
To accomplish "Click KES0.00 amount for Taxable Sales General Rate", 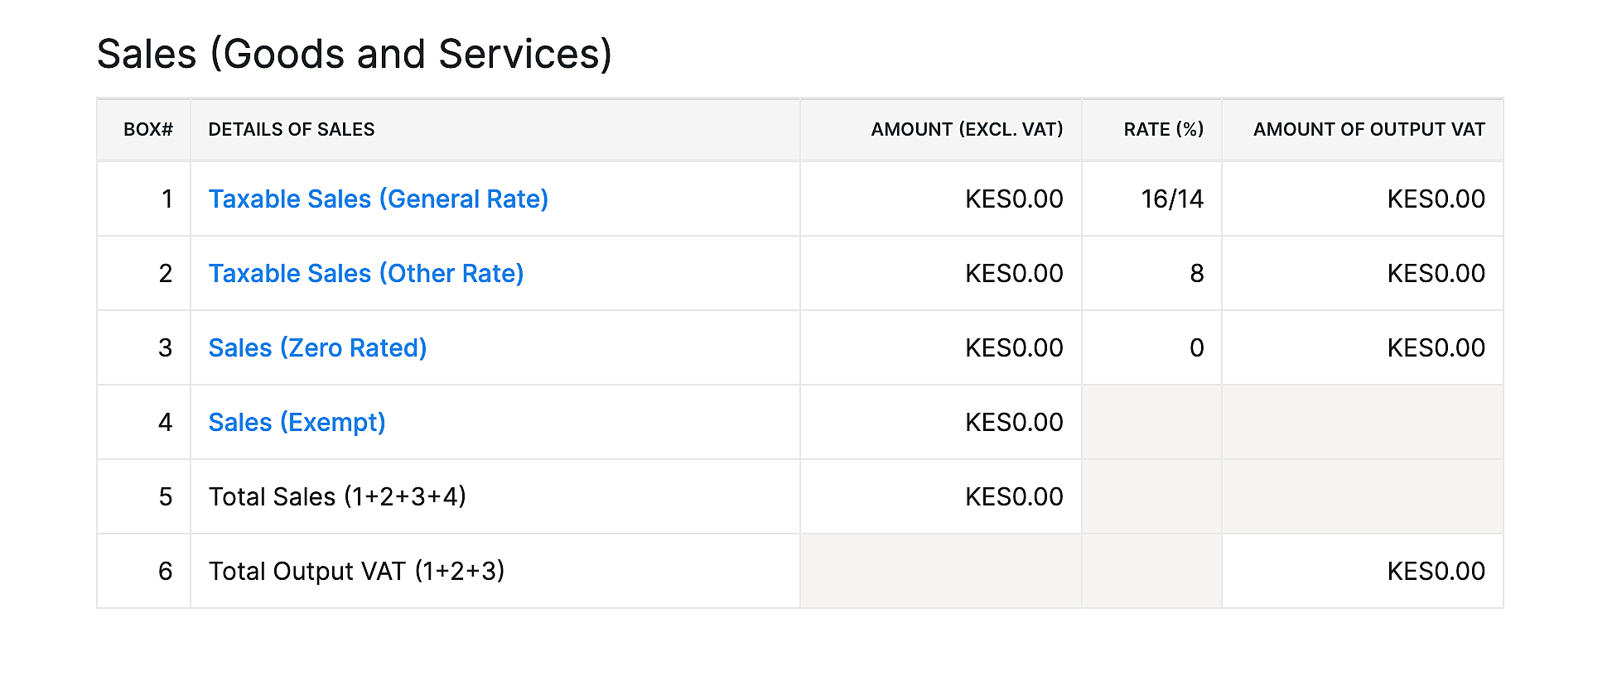I will coord(1014,199).
